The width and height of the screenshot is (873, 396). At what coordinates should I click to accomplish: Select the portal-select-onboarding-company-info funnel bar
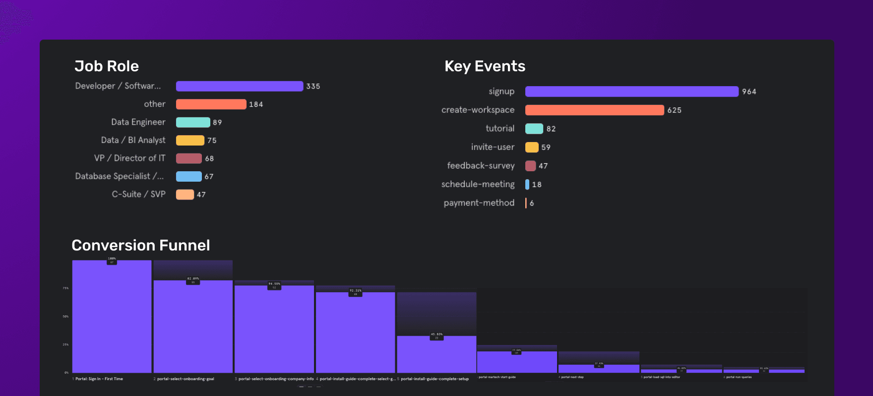tap(274, 329)
